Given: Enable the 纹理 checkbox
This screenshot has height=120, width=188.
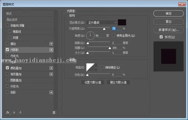Looking at the screenshot, I should click(10, 38).
